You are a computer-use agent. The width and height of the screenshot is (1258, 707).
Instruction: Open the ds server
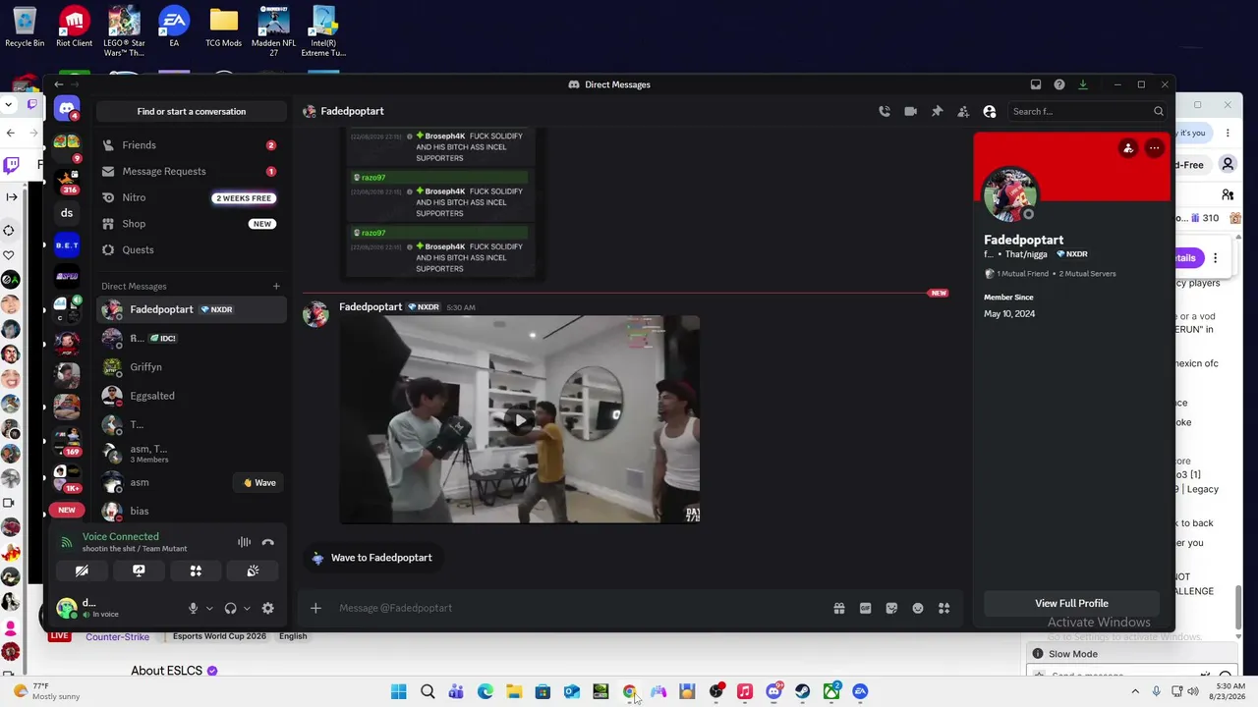click(67, 213)
